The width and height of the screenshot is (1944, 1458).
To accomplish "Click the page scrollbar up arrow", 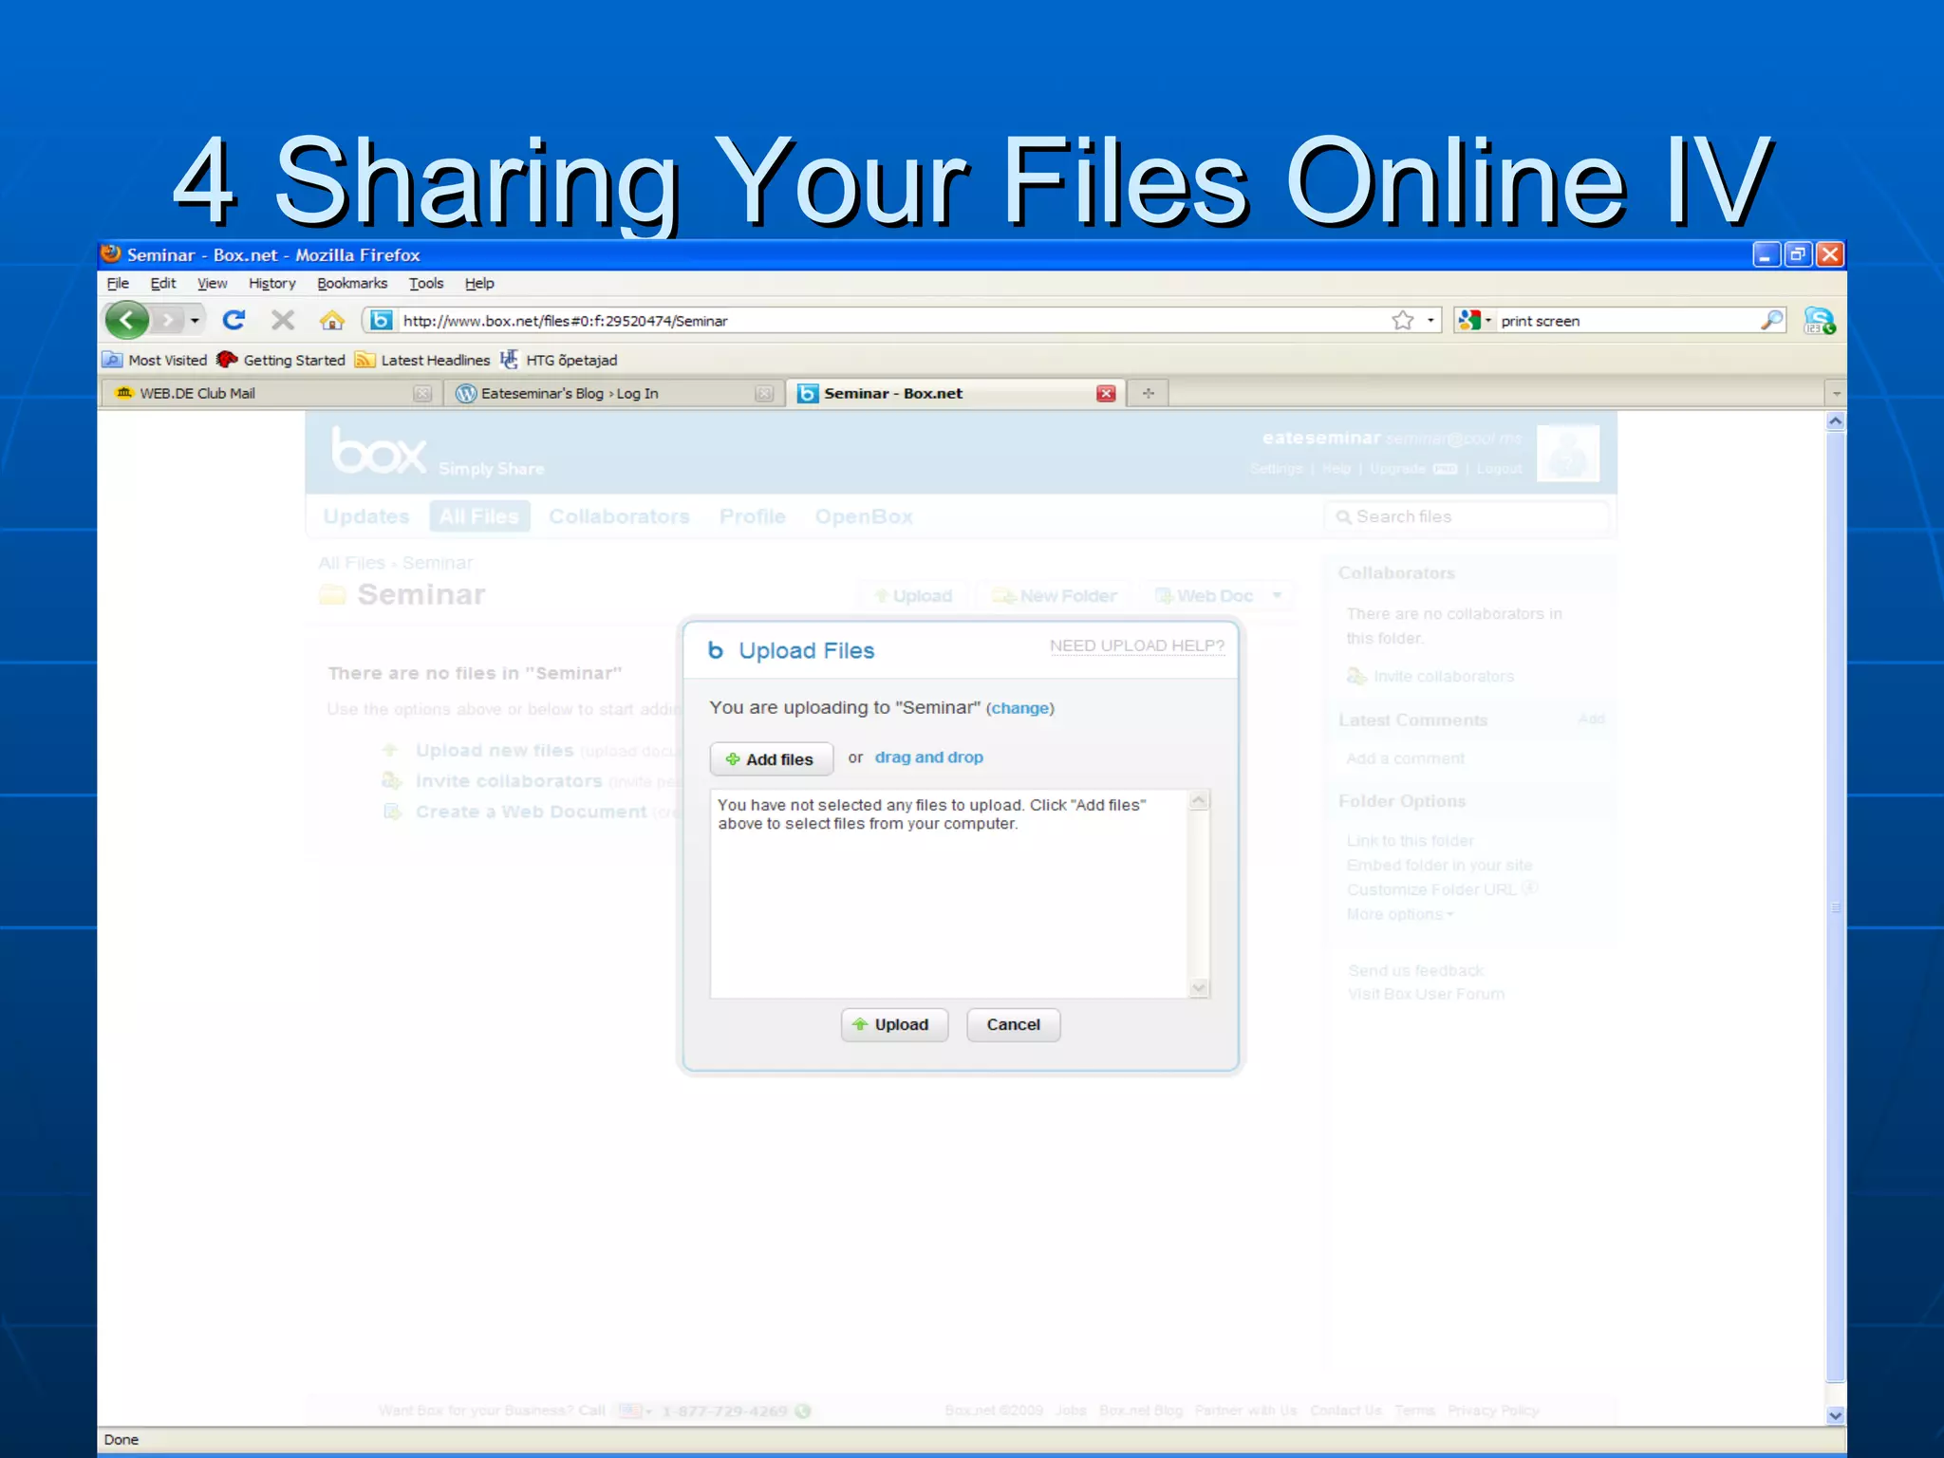I will click(1836, 421).
